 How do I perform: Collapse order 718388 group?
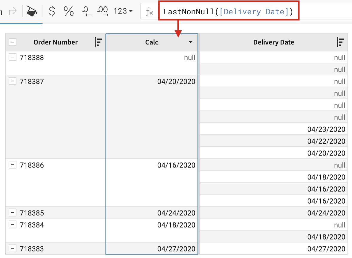click(12, 57)
